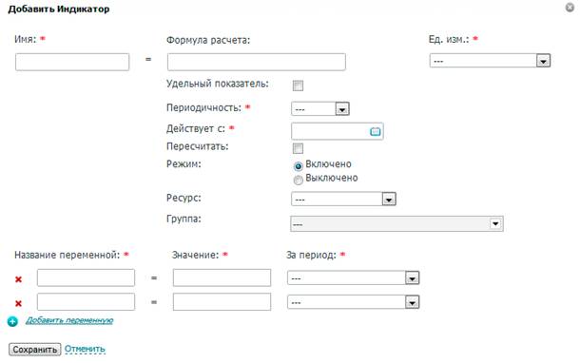Remove the first variable row
Viewport: 580px width, 363px height.
pos(18,279)
